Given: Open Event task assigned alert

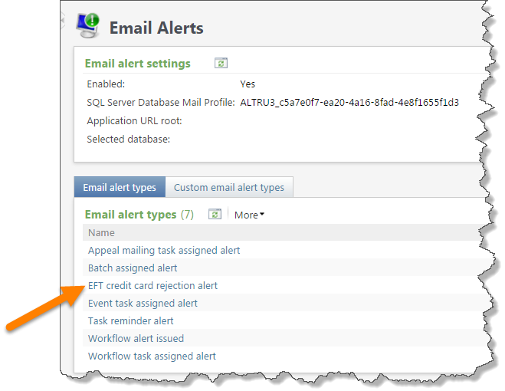Looking at the screenshot, I should click(x=143, y=304).
